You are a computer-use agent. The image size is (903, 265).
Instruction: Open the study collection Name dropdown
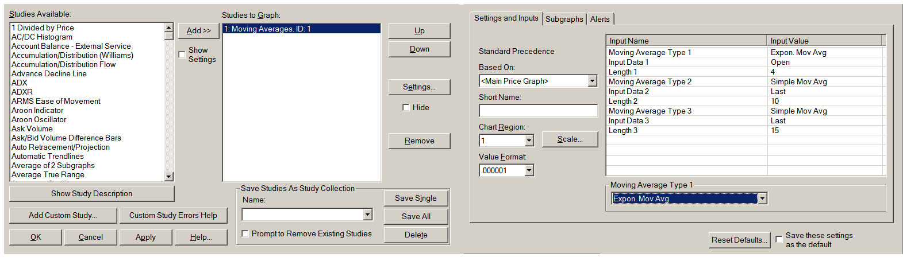[368, 215]
